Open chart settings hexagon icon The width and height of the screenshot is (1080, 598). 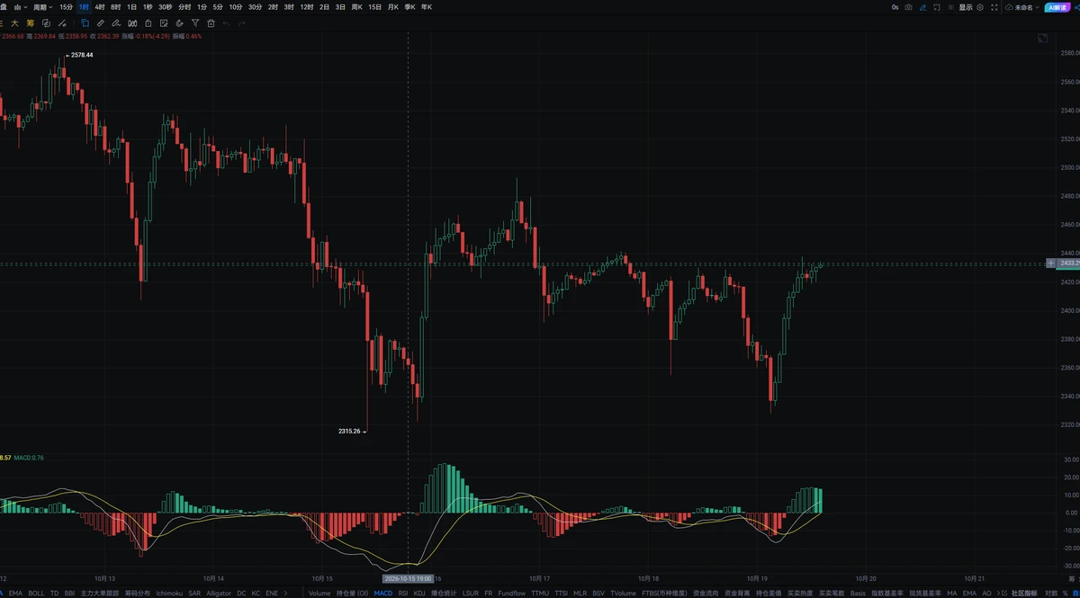980,7
